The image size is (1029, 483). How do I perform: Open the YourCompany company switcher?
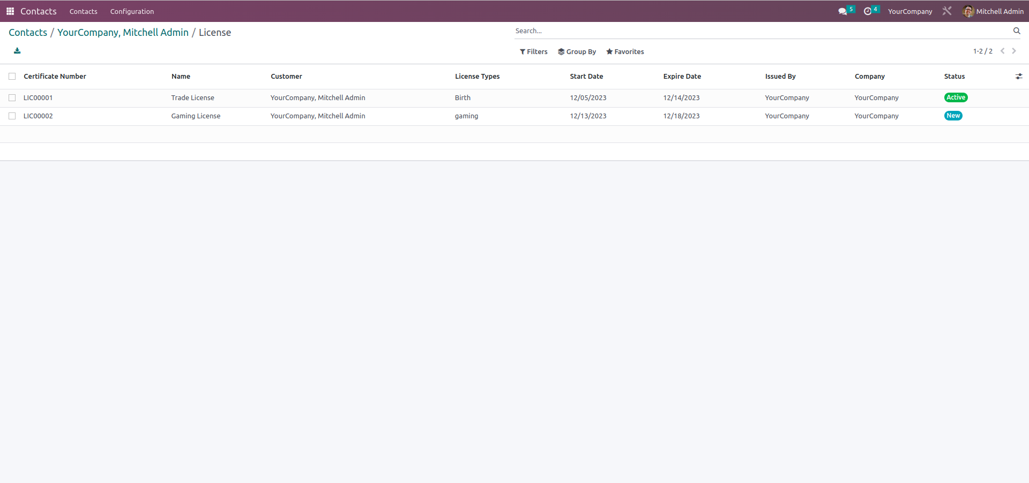click(x=910, y=11)
